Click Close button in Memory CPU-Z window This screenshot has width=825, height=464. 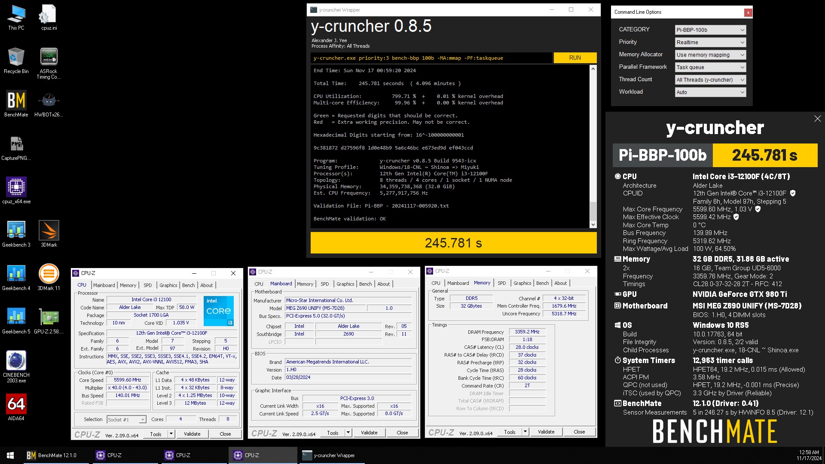[x=579, y=432]
